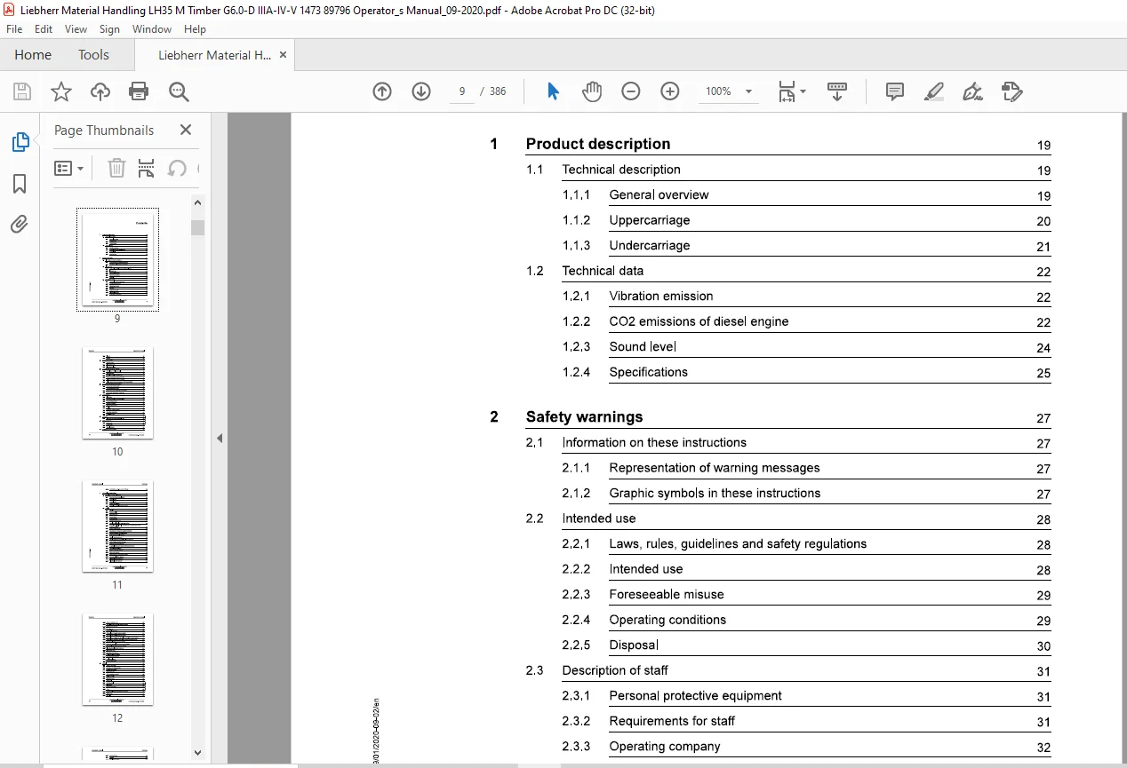
Task: Switch to the Home tab
Action: point(33,55)
